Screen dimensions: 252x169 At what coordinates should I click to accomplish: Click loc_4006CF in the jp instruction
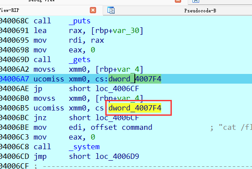click(x=117, y=88)
